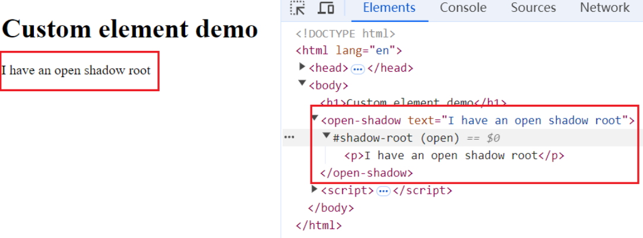Screen dimensions: 643x238
Task: Select the closing </open-shadow> tag
Action: coord(366,173)
